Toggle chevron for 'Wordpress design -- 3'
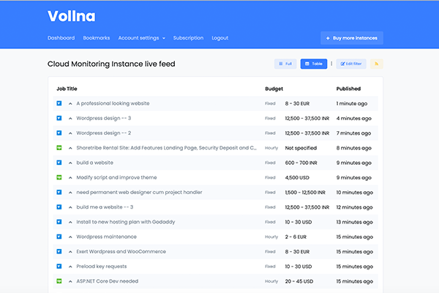The image size is (439, 293). pos(70,119)
